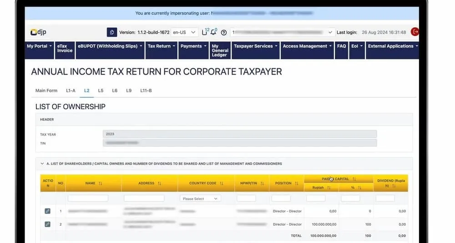The width and height of the screenshot is (455, 243).
Task: Click the ADDRESS filter input
Action: [144, 198]
